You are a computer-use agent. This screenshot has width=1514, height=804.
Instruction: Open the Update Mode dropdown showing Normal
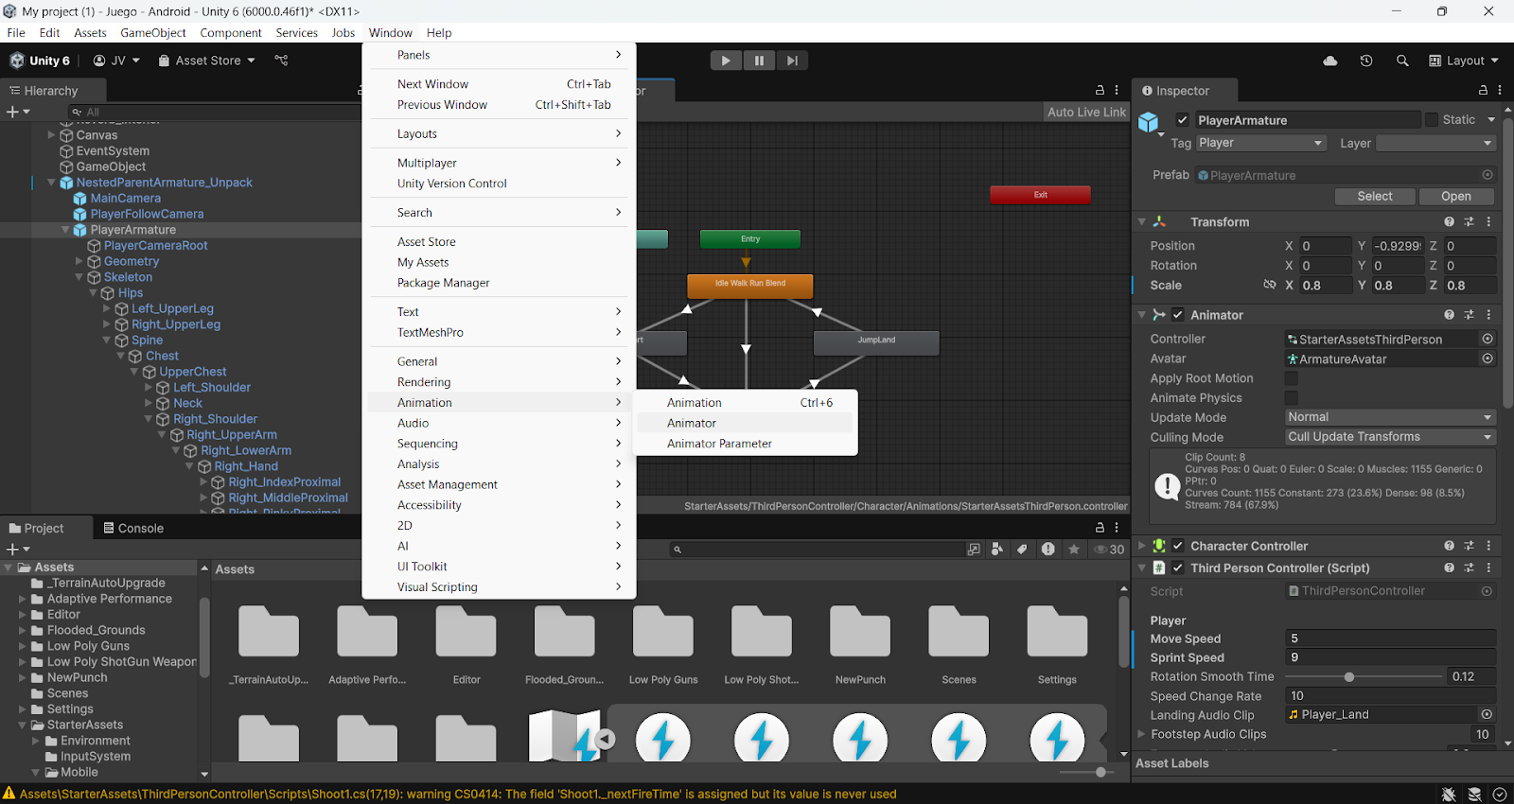coord(1390,417)
